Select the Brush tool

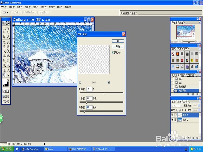[8, 42]
